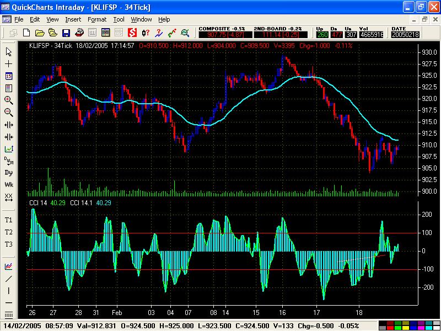Screen dimensions: 441x331
Task: Select the crosshair cursor tool
Action: (9, 64)
